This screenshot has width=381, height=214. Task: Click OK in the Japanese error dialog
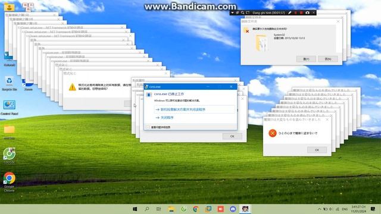pyautogui.click(x=317, y=150)
